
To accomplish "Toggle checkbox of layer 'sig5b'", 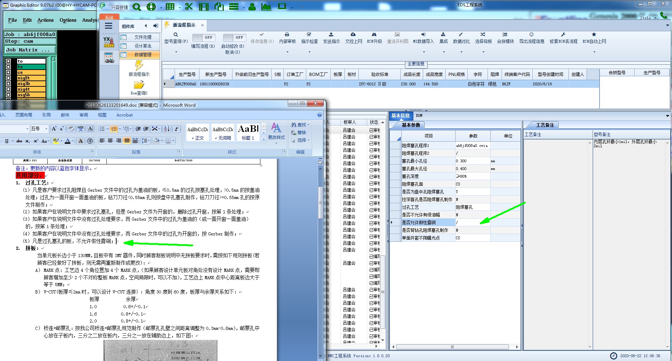I will click(9, 95).
